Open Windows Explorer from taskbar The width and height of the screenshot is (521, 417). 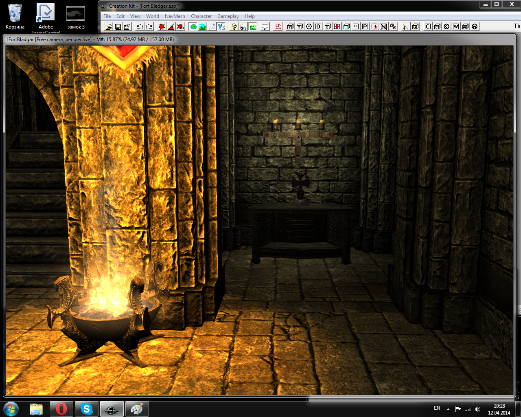click(36, 409)
